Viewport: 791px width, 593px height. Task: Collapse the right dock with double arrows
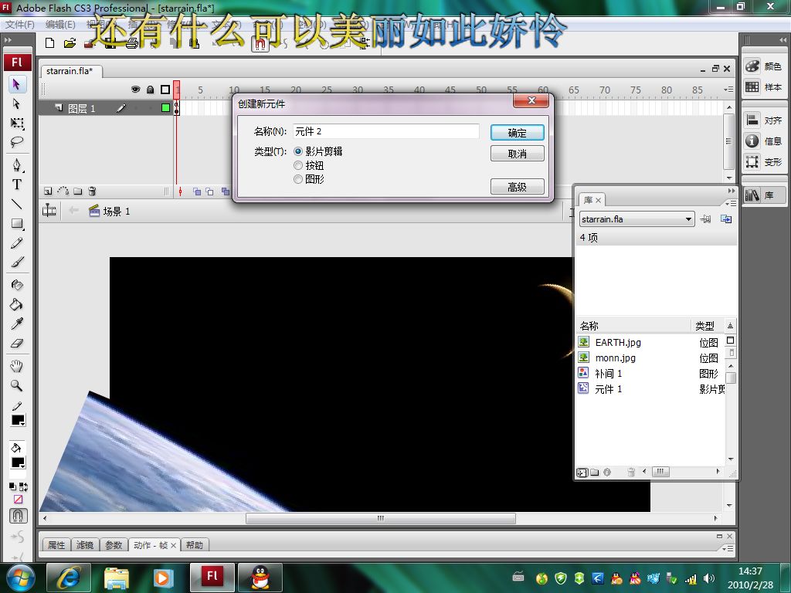click(x=783, y=40)
